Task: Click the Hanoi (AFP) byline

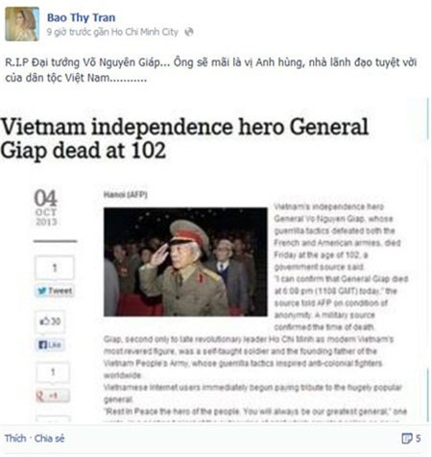Action: point(126,195)
